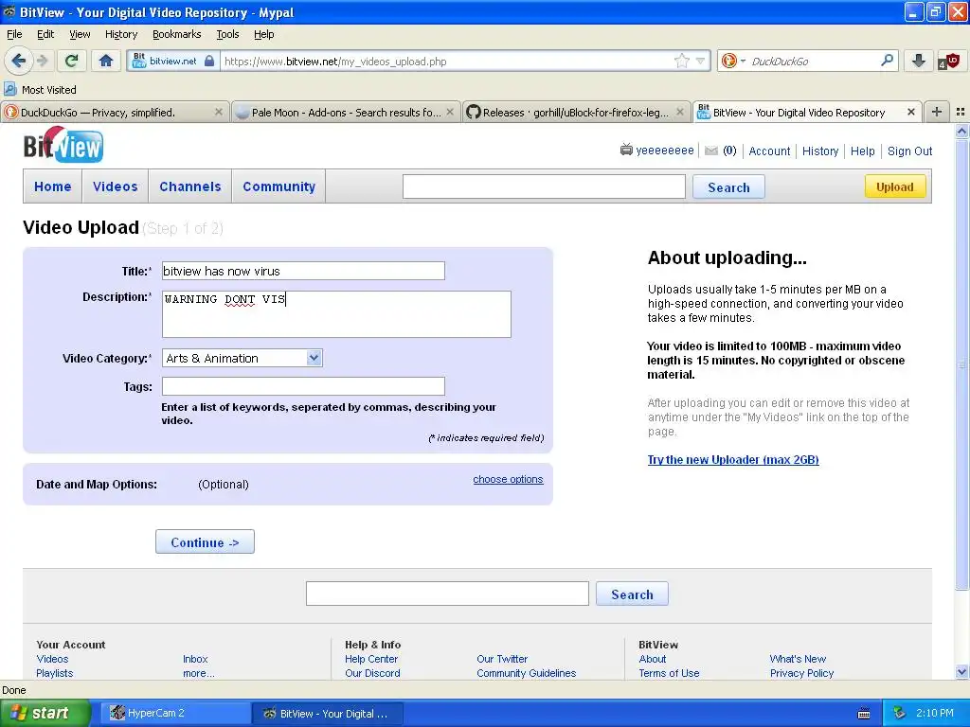
Task: Open the Downloads arrow icon
Action: click(x=919, y=61)
